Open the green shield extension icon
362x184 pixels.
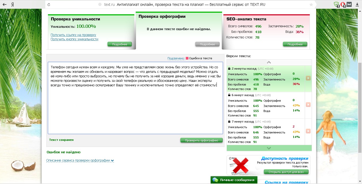tap(337, 5)
